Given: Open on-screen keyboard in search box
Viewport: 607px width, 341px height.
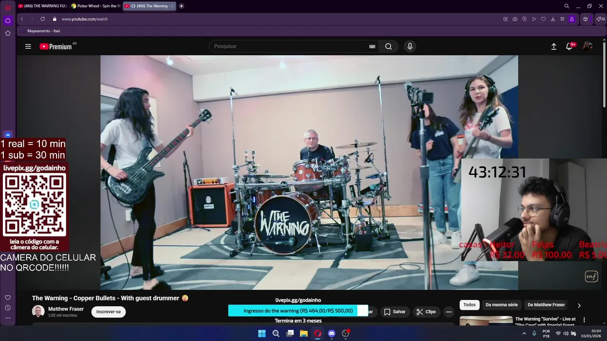Looking at the screenshot, I should (372, 46).
